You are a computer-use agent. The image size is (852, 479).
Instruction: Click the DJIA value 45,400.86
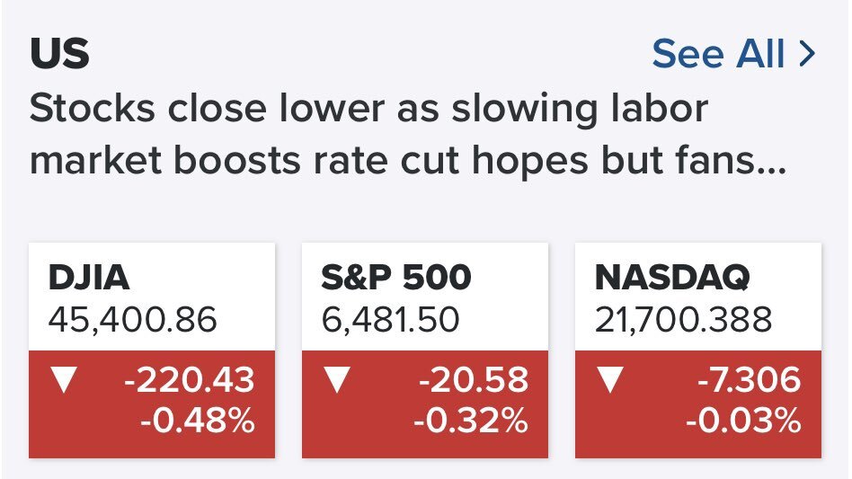(133, 320)
